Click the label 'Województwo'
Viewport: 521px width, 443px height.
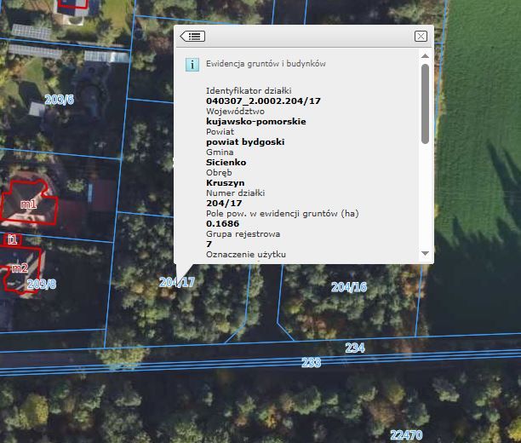tap(235, 111)
